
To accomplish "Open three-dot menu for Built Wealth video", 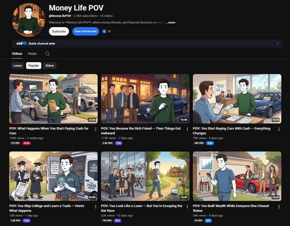I will pos(279,207).
